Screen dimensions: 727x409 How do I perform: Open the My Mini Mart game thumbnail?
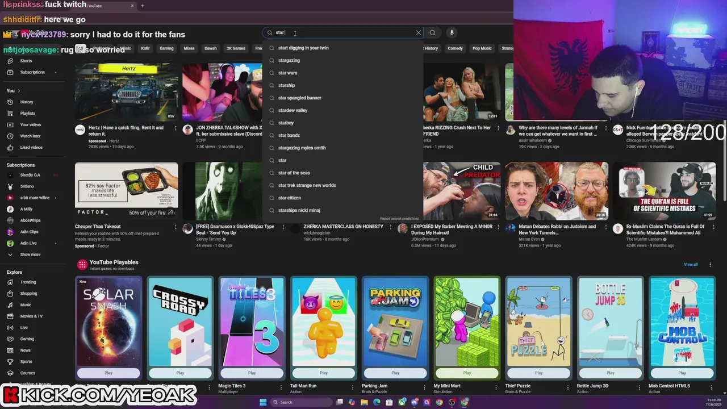[x=467, y=322]
